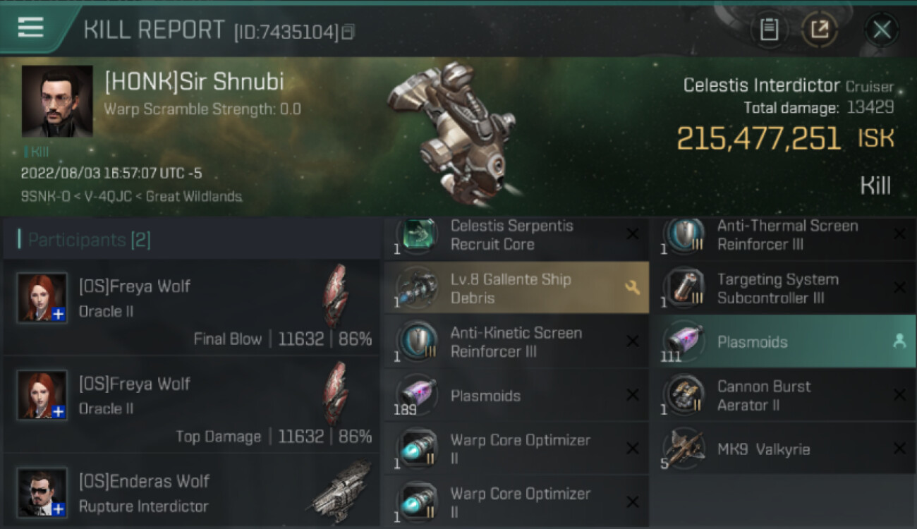The image size is (917, 529).
Task: Select the Plasmoids 189 stack entry
Action: 516,395
